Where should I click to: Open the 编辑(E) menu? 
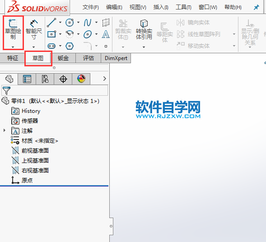pyautogui.click(x=114, y=7)
